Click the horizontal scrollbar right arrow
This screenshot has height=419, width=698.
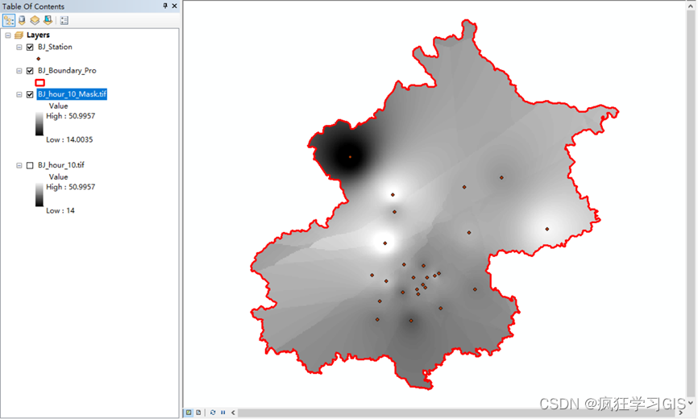pos(680,413)
